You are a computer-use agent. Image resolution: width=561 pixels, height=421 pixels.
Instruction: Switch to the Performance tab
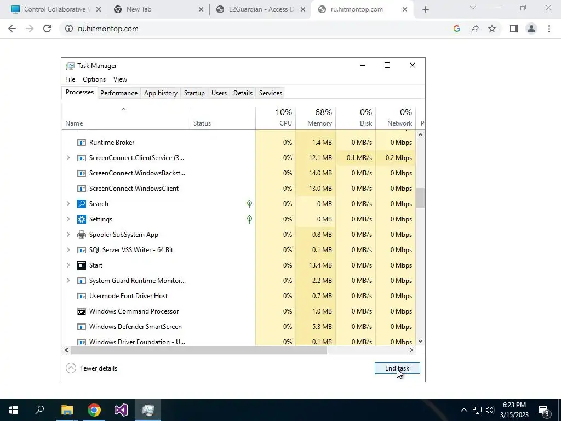tap(119, 93)
